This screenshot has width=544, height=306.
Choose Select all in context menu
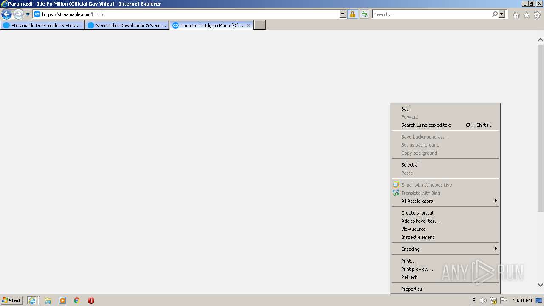pos(445,165)
